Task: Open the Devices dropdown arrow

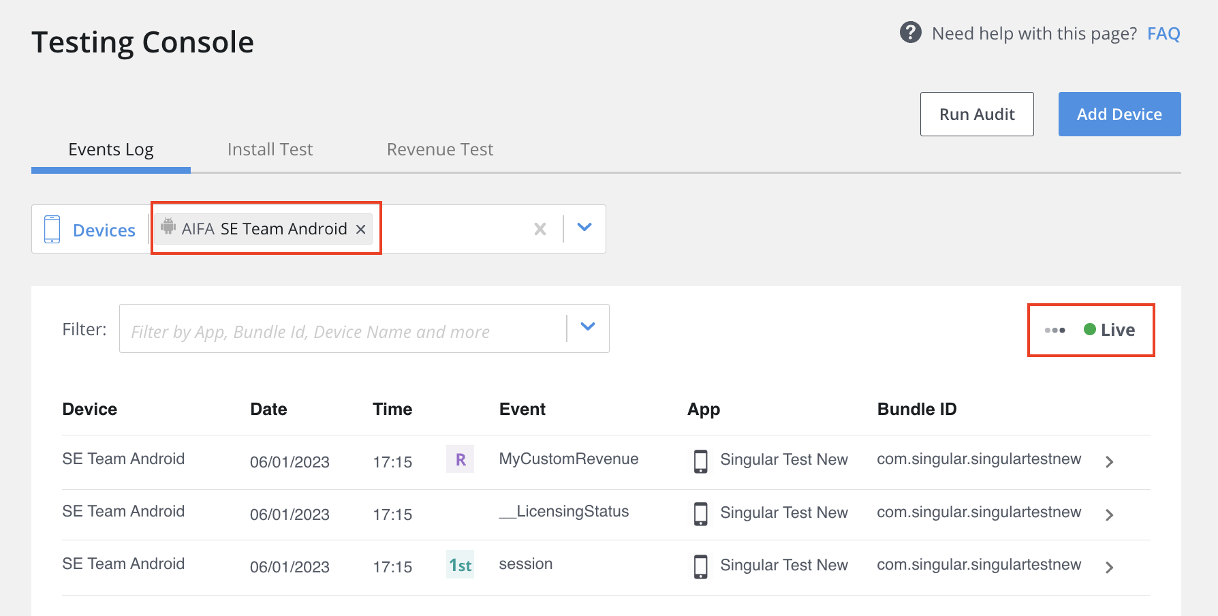Action: pyautogui.click(x=584, y=228)
